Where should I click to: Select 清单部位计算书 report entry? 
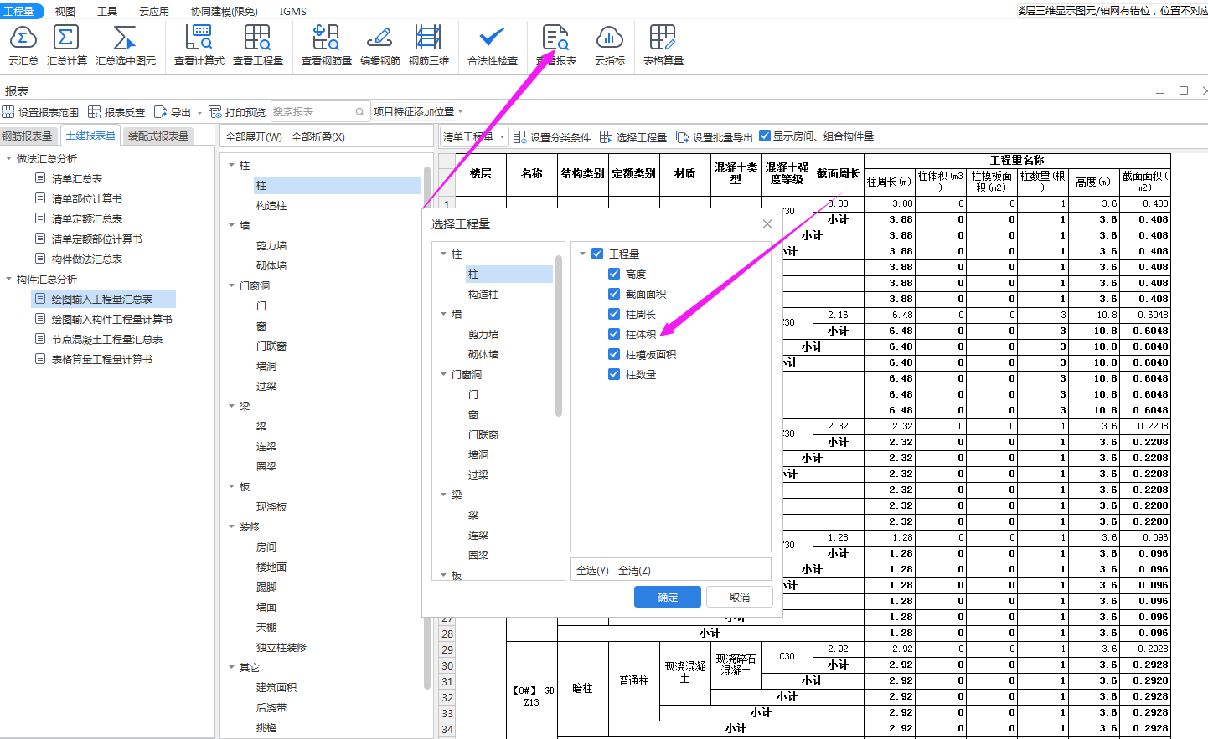tap(87, 198)
